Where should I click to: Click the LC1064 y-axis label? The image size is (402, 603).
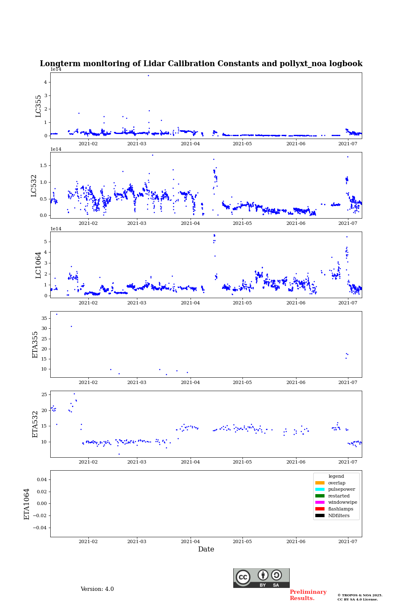click(39, 265)
